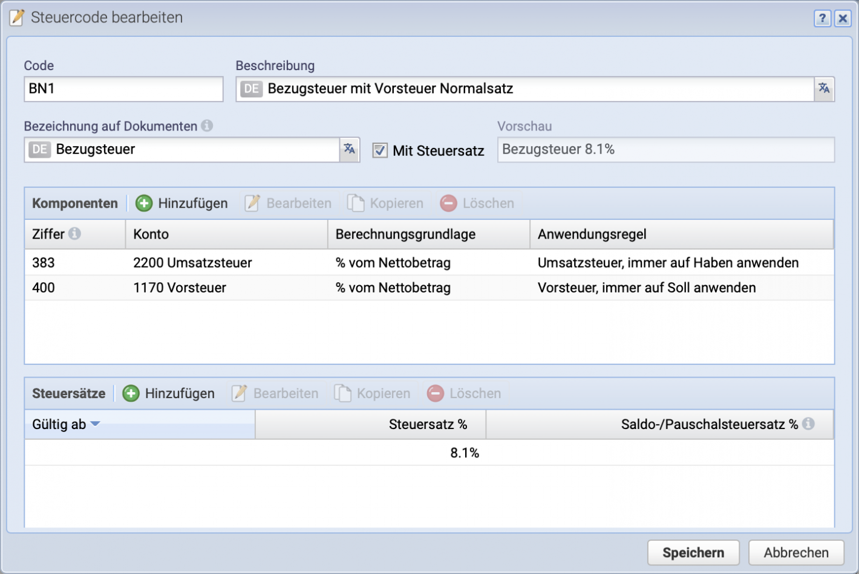Click the Konto column header
The width and height of the screenshot is (859, 574).
click(x=226, y=234)
